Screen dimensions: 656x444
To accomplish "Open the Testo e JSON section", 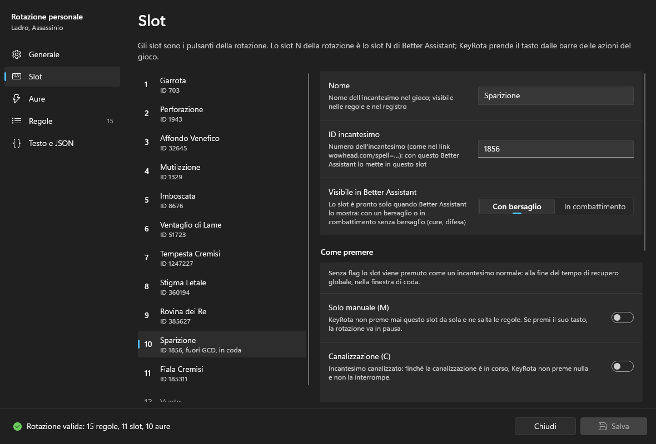I will (x=62, y=143).
